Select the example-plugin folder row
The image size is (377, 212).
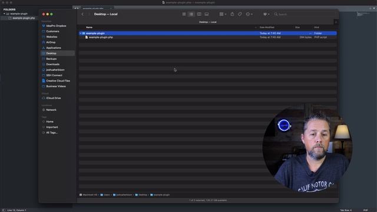(208, 33)
